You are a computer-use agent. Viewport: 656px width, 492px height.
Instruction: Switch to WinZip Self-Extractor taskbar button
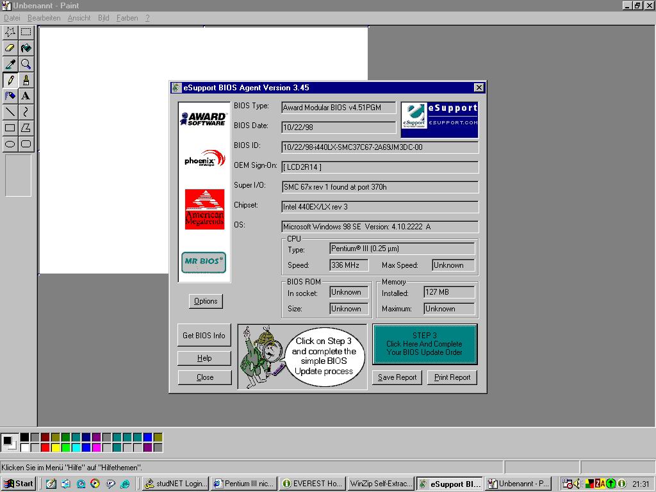(381, 484)
